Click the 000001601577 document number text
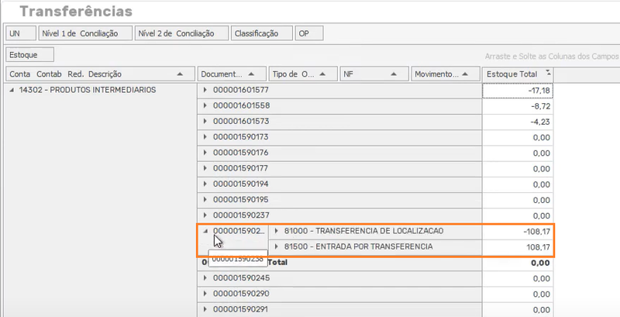This screenshot has height=317, width=620. click(x=241, y=90)
